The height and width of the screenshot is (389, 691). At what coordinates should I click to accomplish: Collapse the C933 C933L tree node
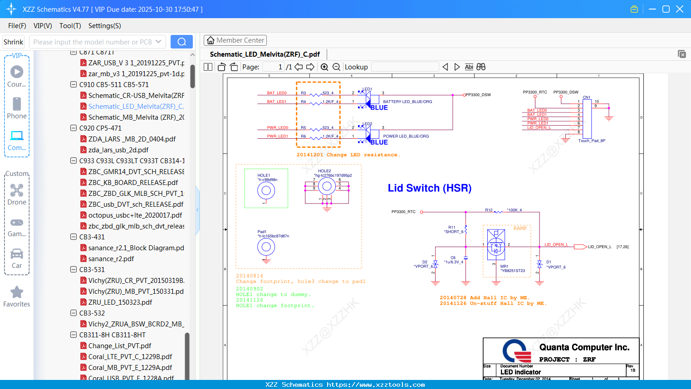point(74,161)
